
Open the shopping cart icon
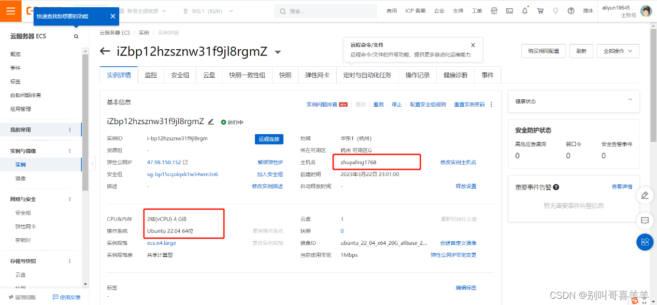(540, 11)
